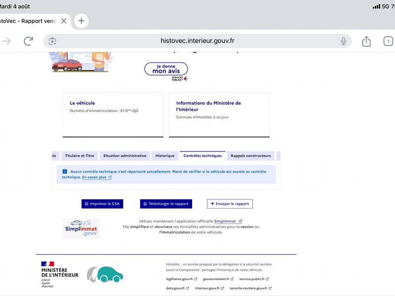
Task: Click the partially visible leftmost tab
Action: 56,156
